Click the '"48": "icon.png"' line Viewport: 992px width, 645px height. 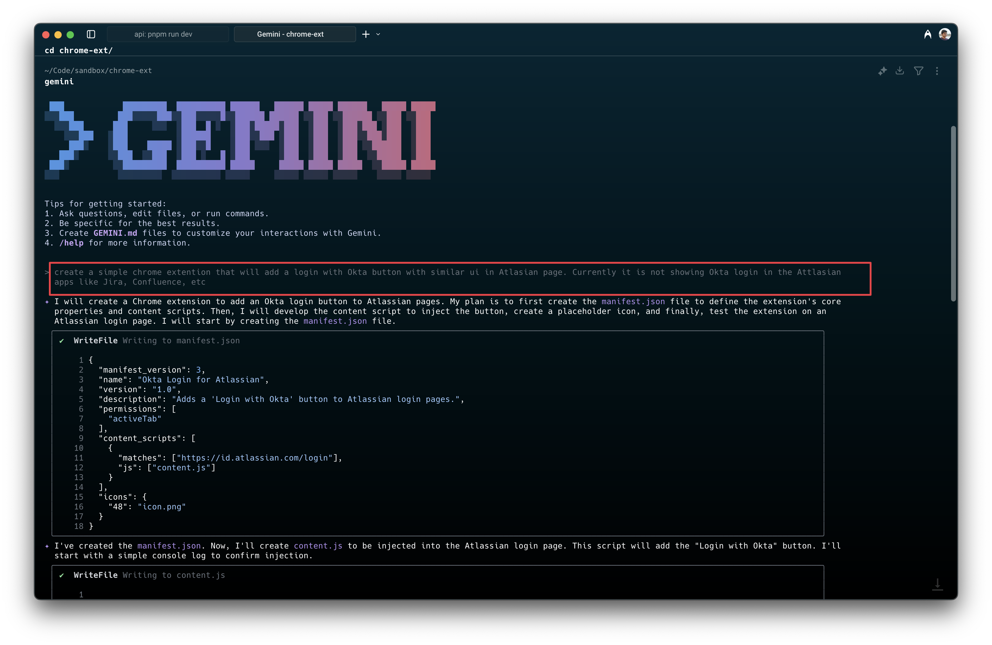147,507
